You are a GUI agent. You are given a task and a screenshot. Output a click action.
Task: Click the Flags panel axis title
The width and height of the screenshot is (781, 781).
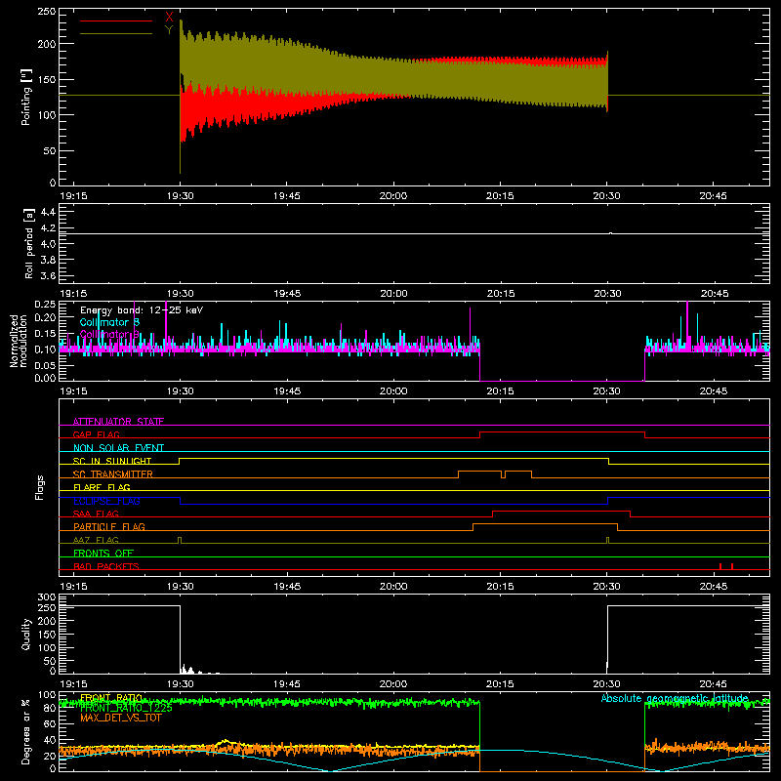coord(40,487)
